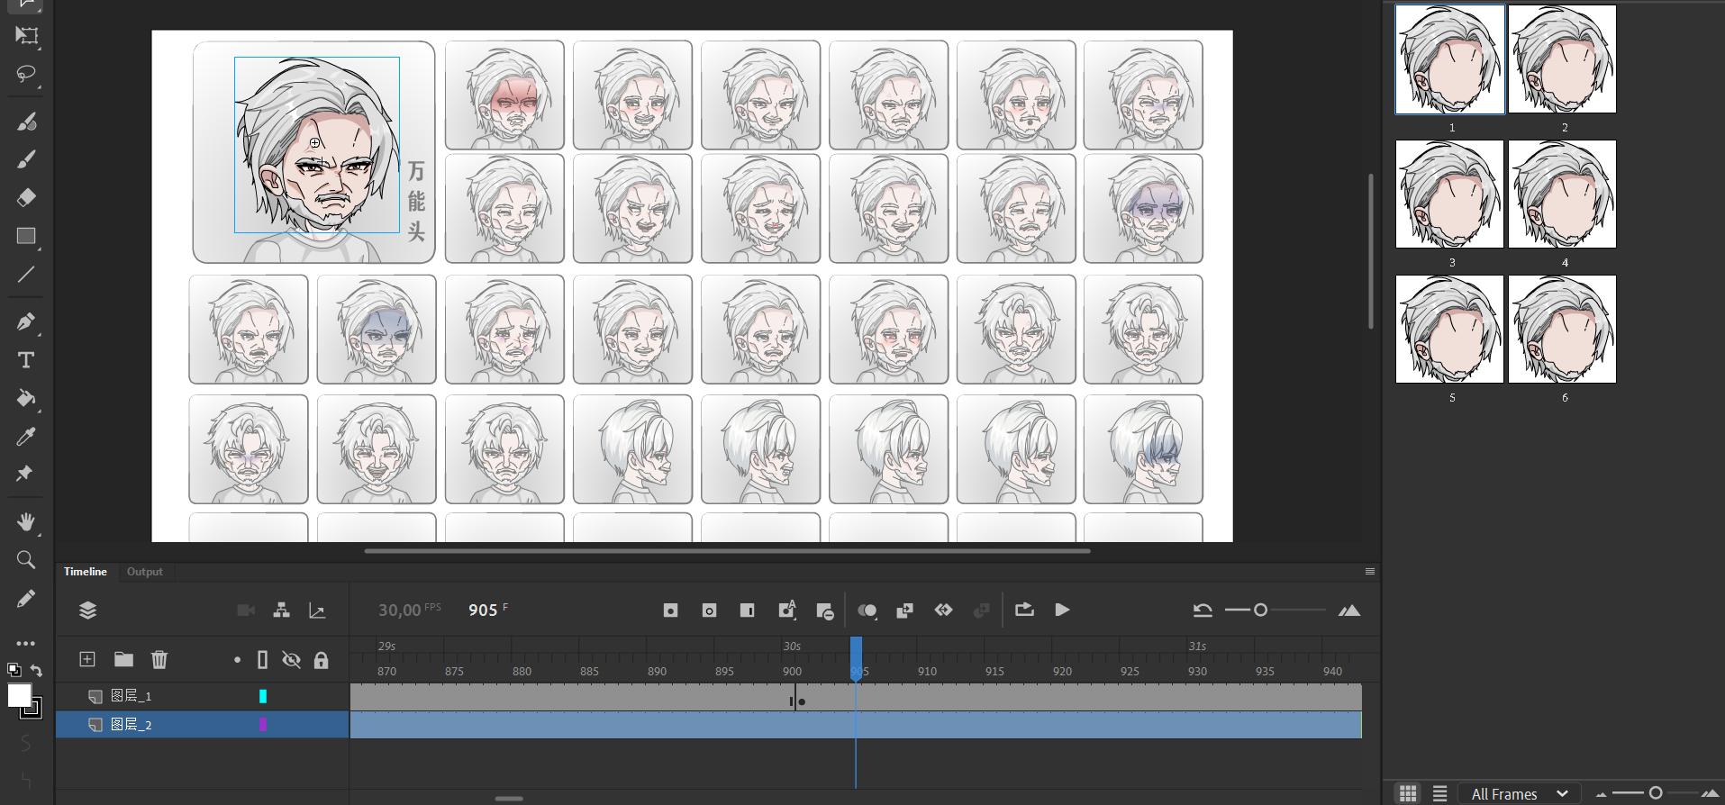Toggle hide all layers eye icon
This screenshot has height=805, width=1725.
291,660
